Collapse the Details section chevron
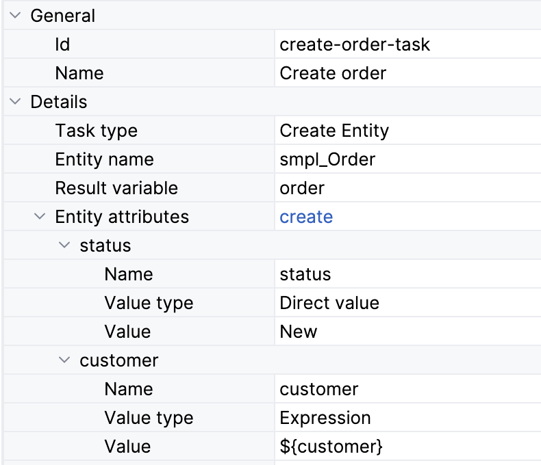This screenshot has height=465, width=541. click(15, 103)
